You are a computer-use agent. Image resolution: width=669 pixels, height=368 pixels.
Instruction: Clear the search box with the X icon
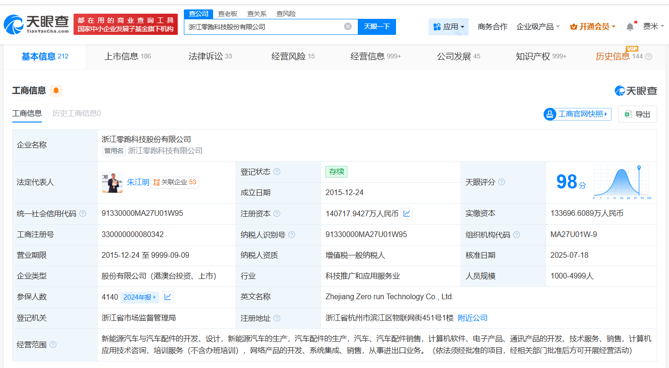click(x=348, y=27)
